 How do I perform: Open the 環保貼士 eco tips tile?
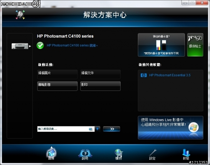tap(195, 45)
